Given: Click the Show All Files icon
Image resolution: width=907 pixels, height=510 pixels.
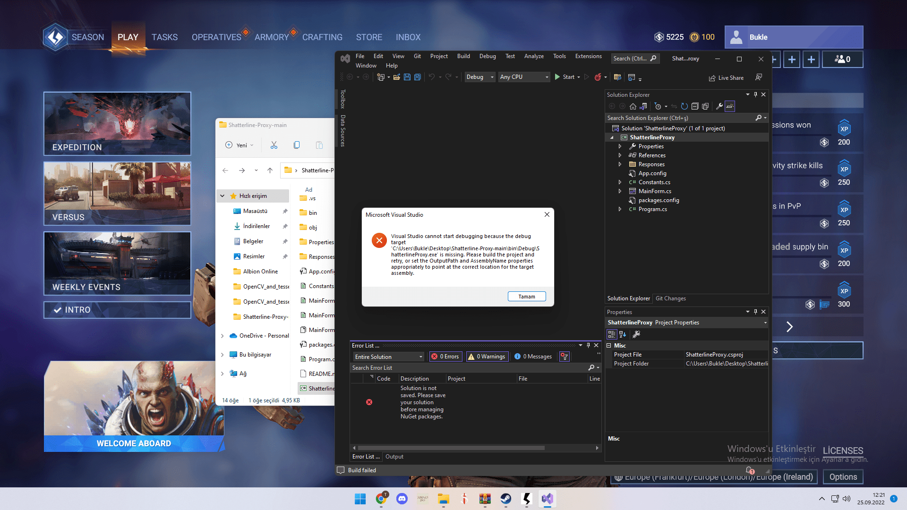Looking at the screenshot, I should pyautogui.click(x=705, y=106).
